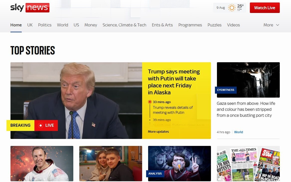The image size is (291, 182).
Task: Click the EYEWITNESS tag on Gaza image
Action: (226, 90)
